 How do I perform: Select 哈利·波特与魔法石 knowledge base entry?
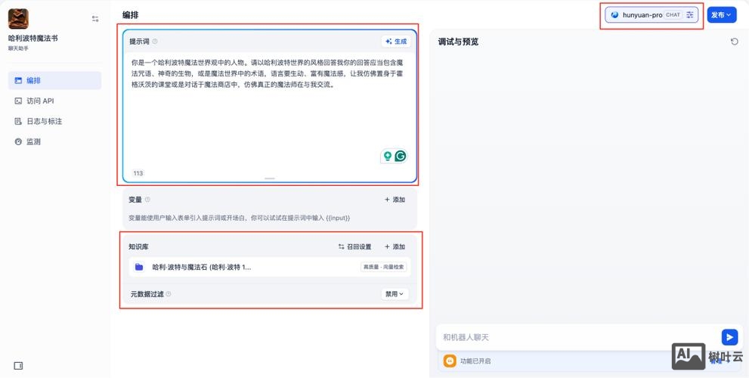coord(269,267)
